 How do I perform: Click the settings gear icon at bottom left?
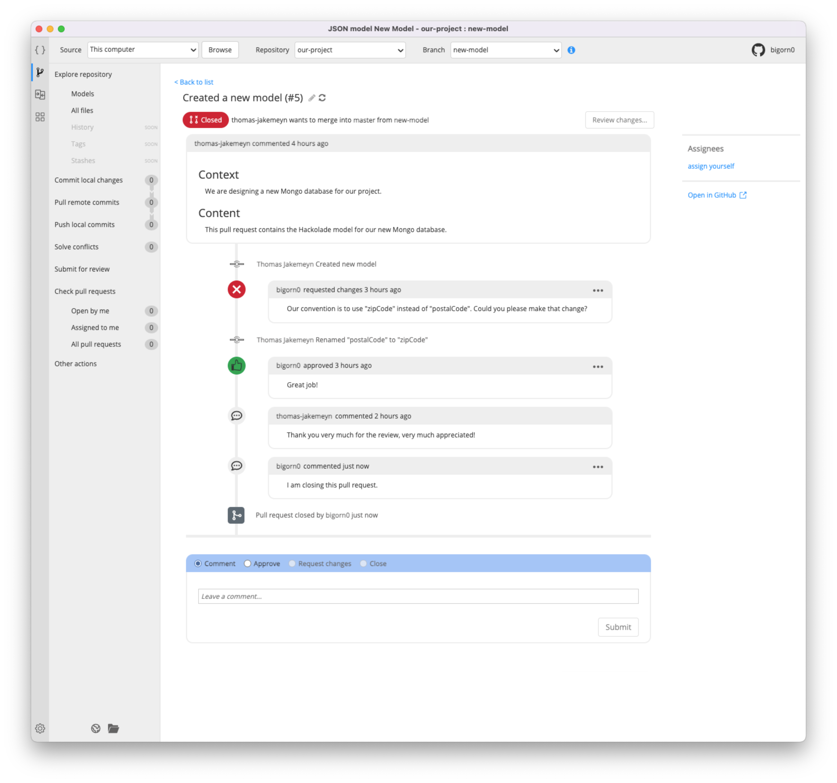point(40,728)
